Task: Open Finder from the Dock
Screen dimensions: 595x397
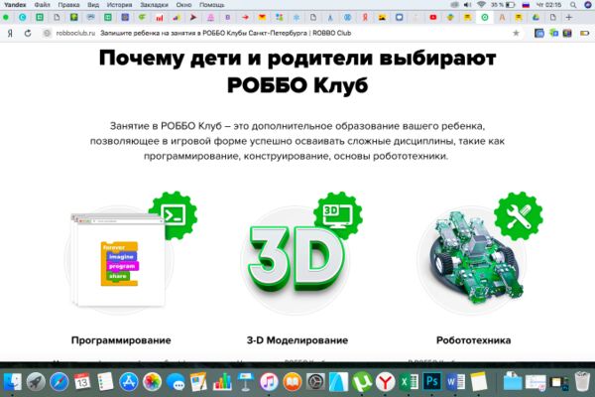Action: 13,381
